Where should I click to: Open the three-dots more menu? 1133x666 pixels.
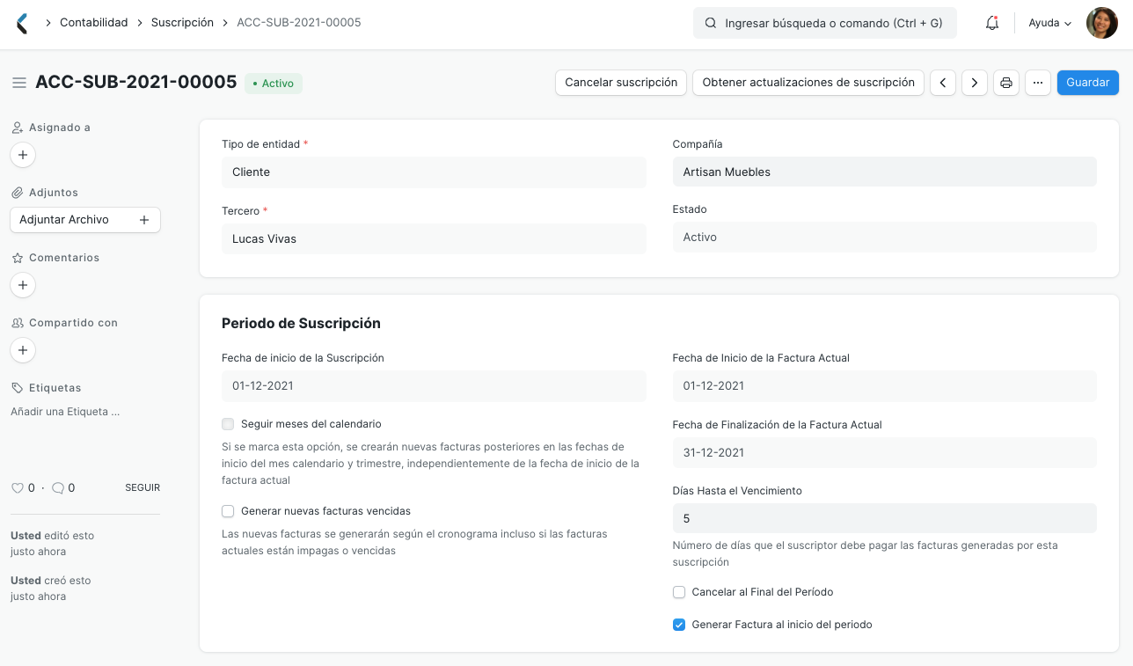point(1038,83)
